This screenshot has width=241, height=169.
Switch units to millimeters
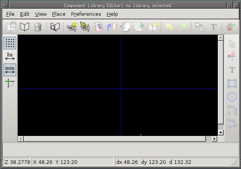coord(10,70)
